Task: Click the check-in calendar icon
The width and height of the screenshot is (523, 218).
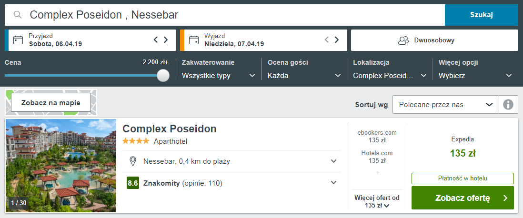Action: point(18,40)
